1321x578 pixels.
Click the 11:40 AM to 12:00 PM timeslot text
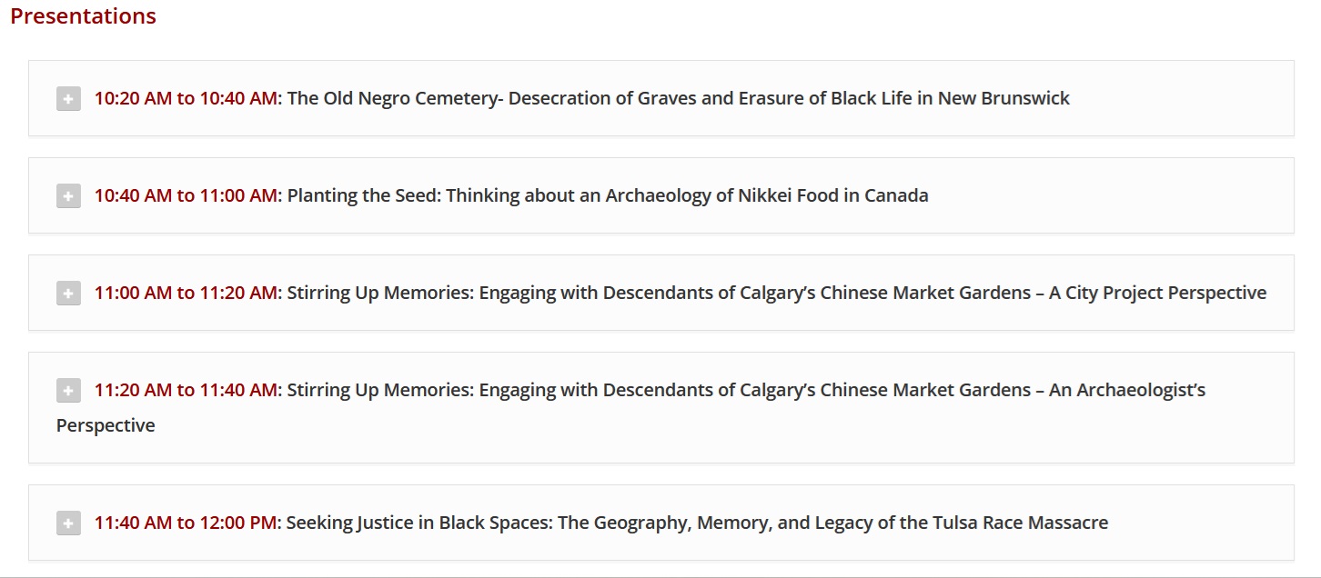point(186,523)
